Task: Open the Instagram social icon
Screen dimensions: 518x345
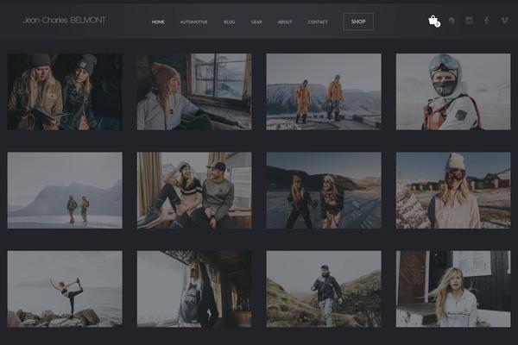Action: pos(469,21)
